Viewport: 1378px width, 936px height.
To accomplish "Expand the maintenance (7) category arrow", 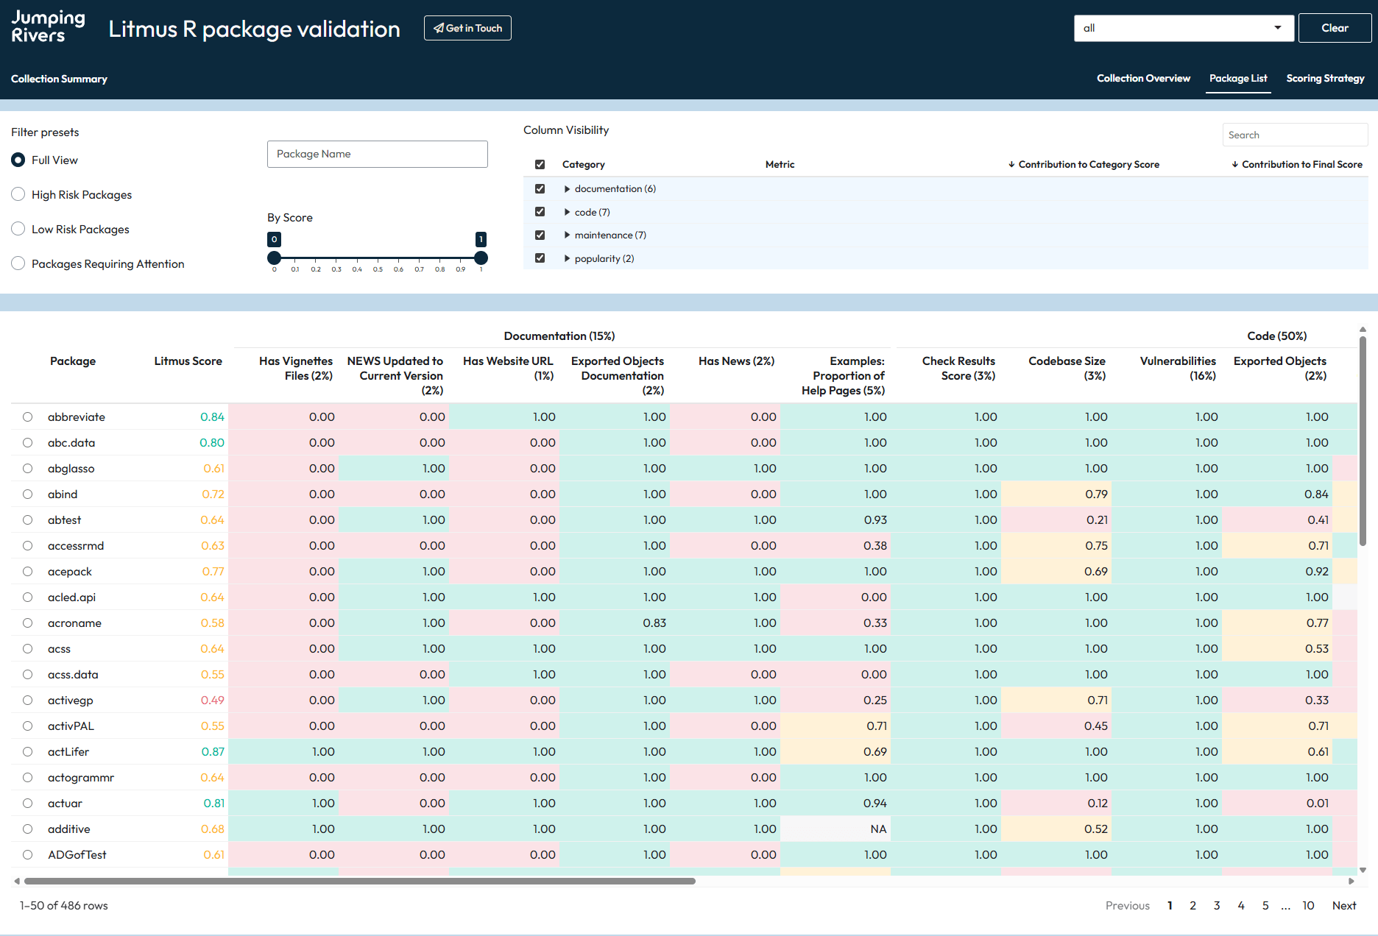I will pos(567,235).
